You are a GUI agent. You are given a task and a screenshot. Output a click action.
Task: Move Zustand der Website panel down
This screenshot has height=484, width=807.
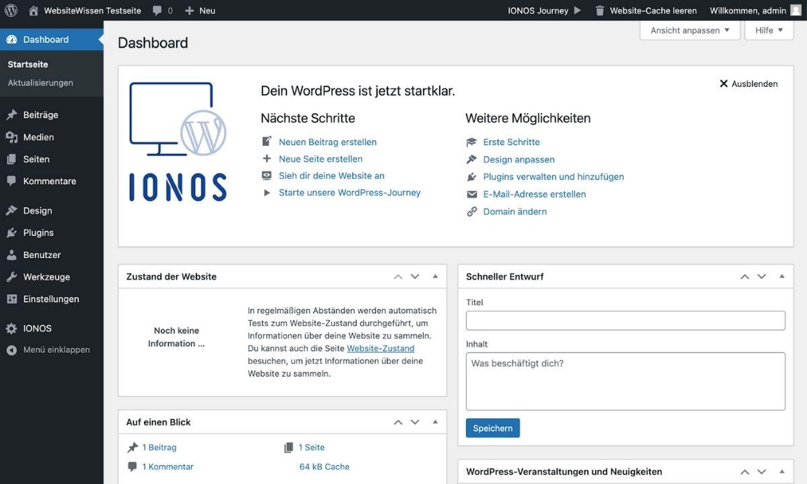415,276
